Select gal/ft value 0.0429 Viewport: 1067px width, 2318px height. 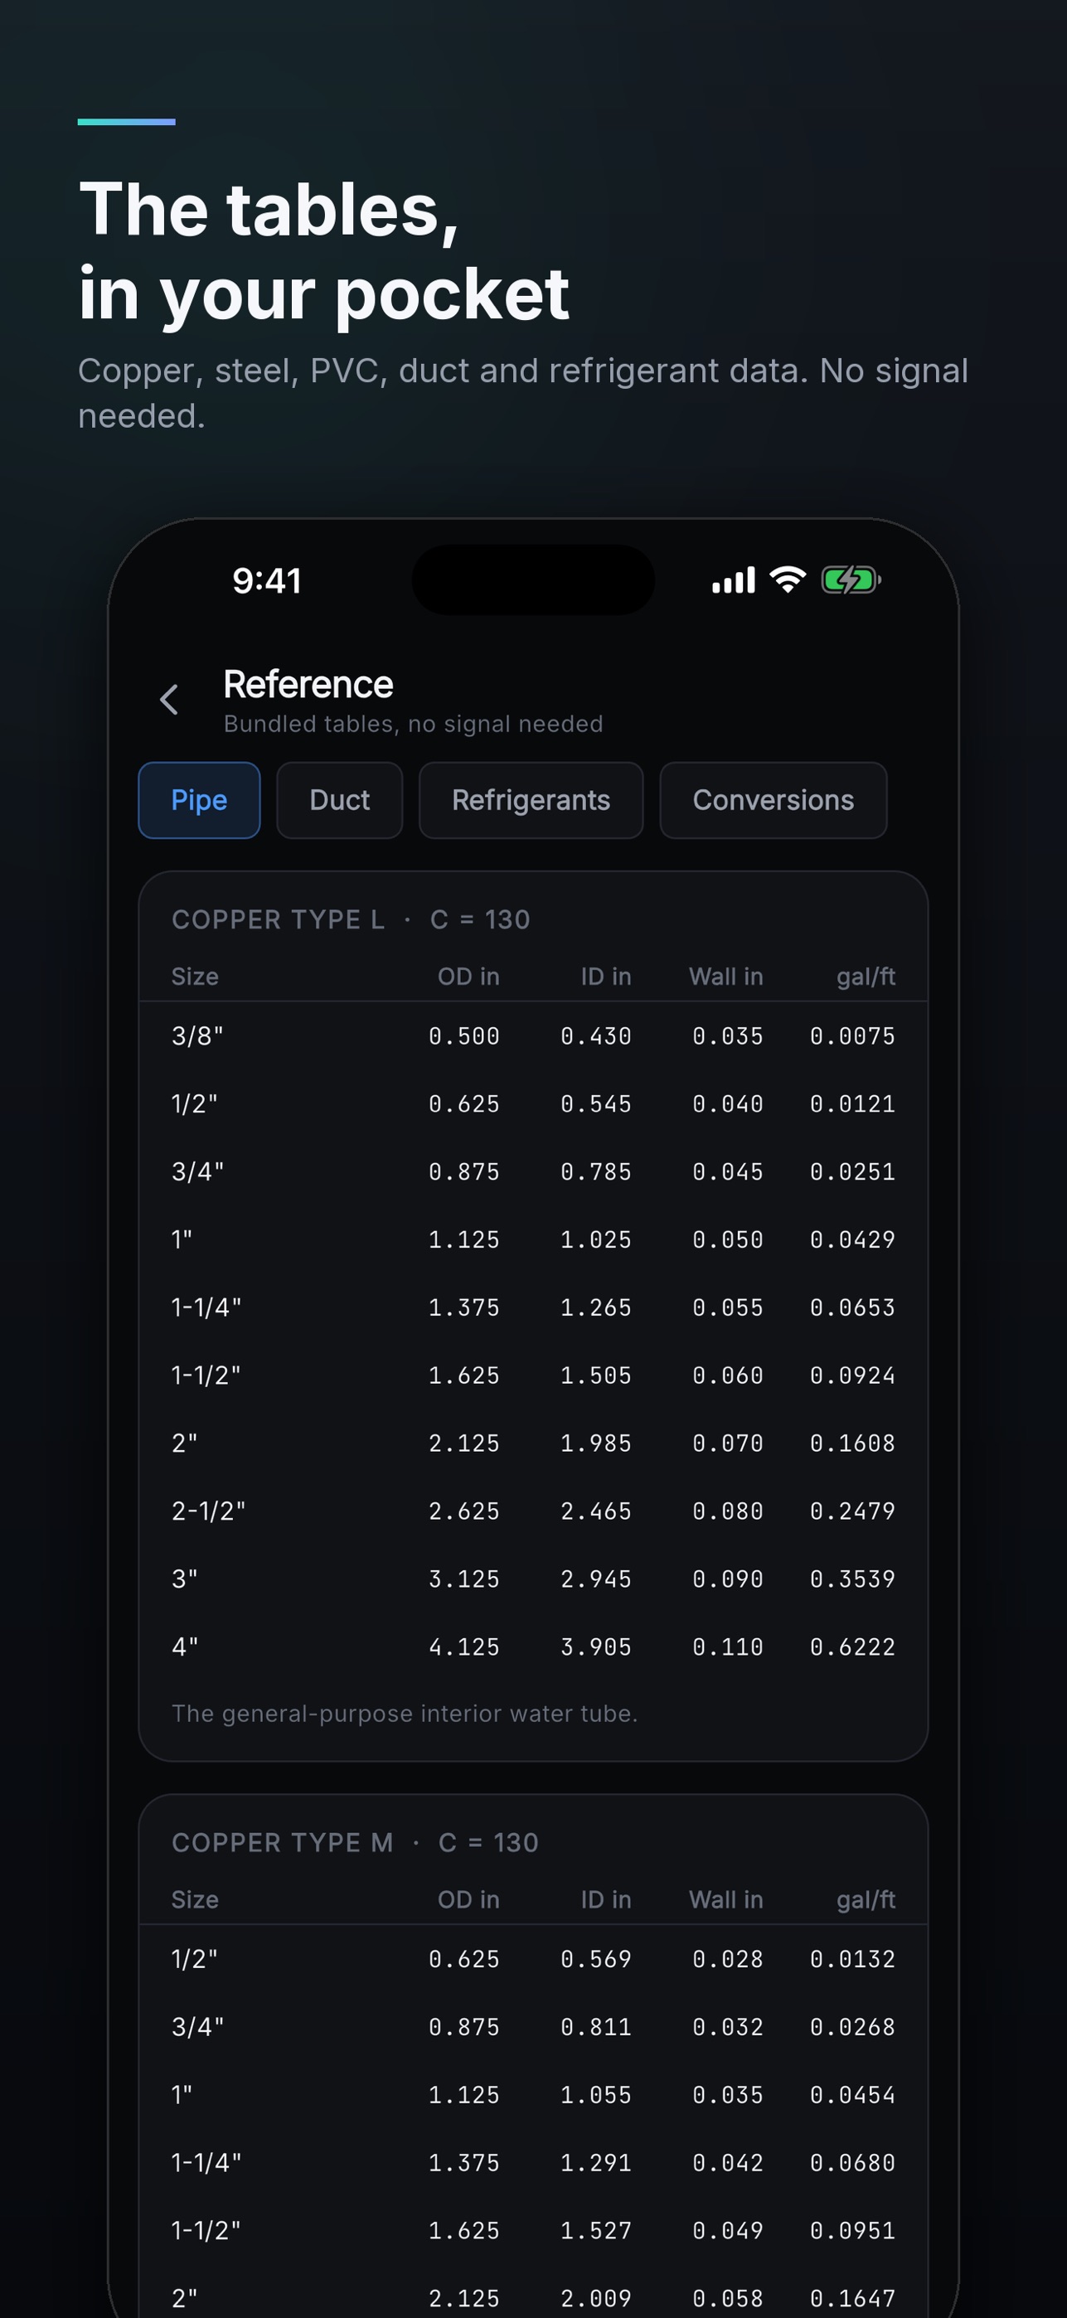coord(853,1240)
